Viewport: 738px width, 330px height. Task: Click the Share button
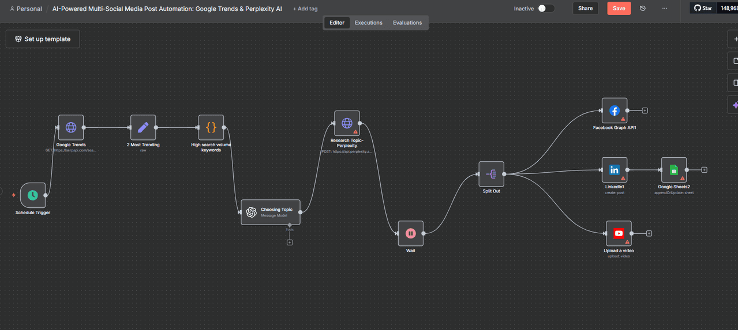[x=585, y=9]
